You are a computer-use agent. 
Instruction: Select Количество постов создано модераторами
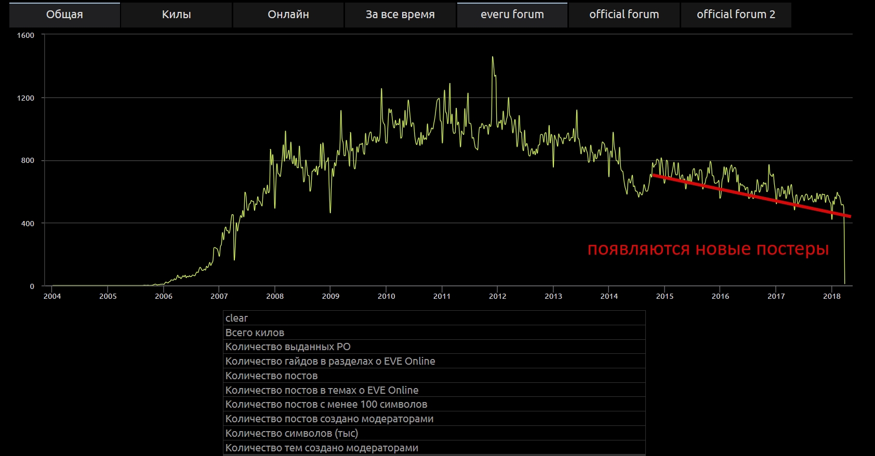[x=434, y=419]
